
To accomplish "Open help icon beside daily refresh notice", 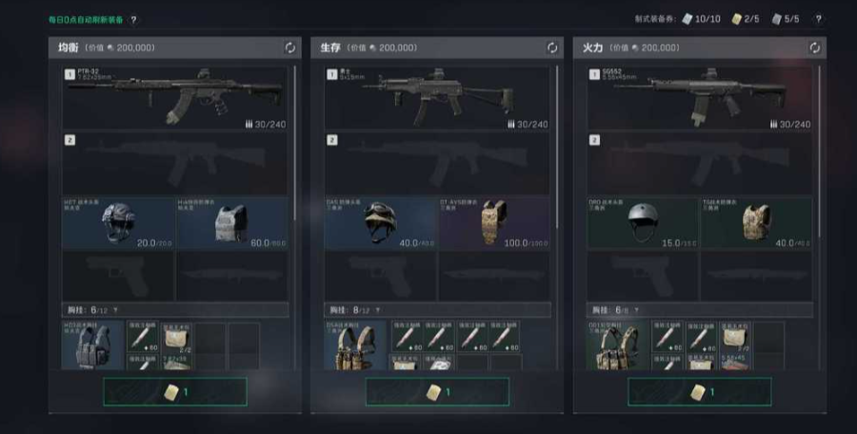I will 133,20.
